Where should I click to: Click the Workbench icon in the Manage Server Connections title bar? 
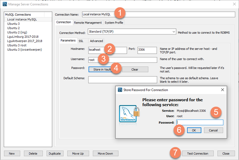click(5, 4)
